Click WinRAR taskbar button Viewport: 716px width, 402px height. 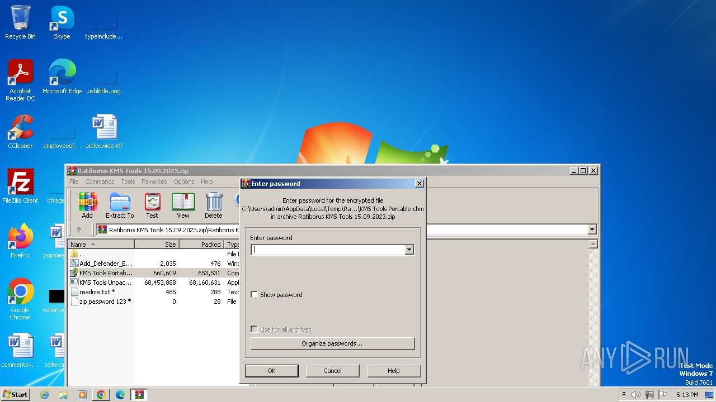[139, 395]
